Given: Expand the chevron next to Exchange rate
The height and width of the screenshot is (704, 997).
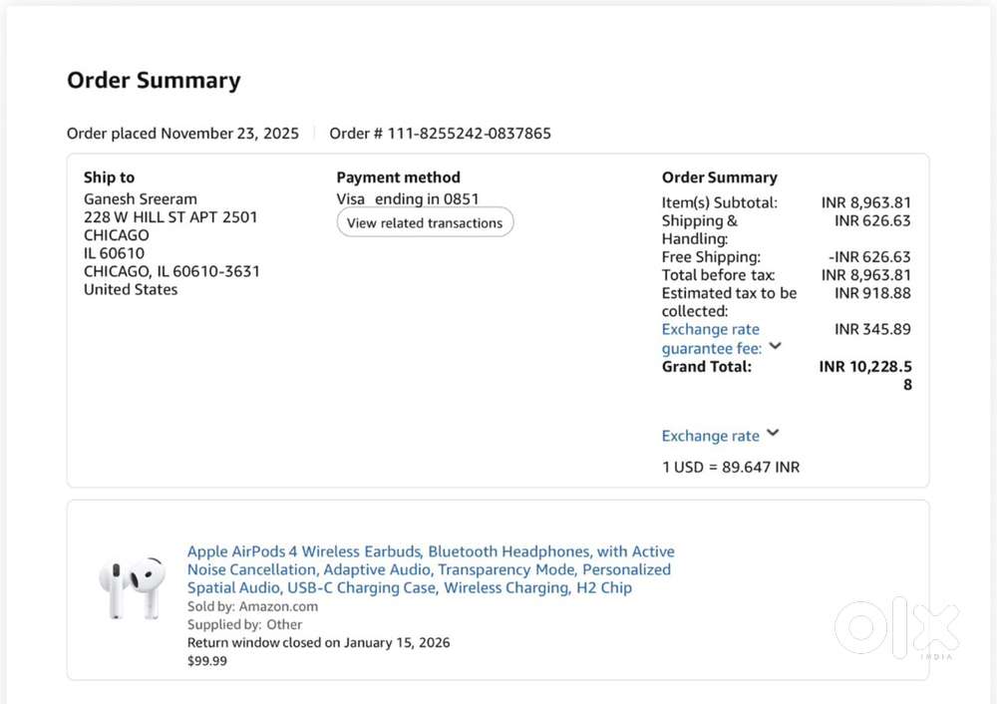Looking at the screenshot, I should point(773,433).
